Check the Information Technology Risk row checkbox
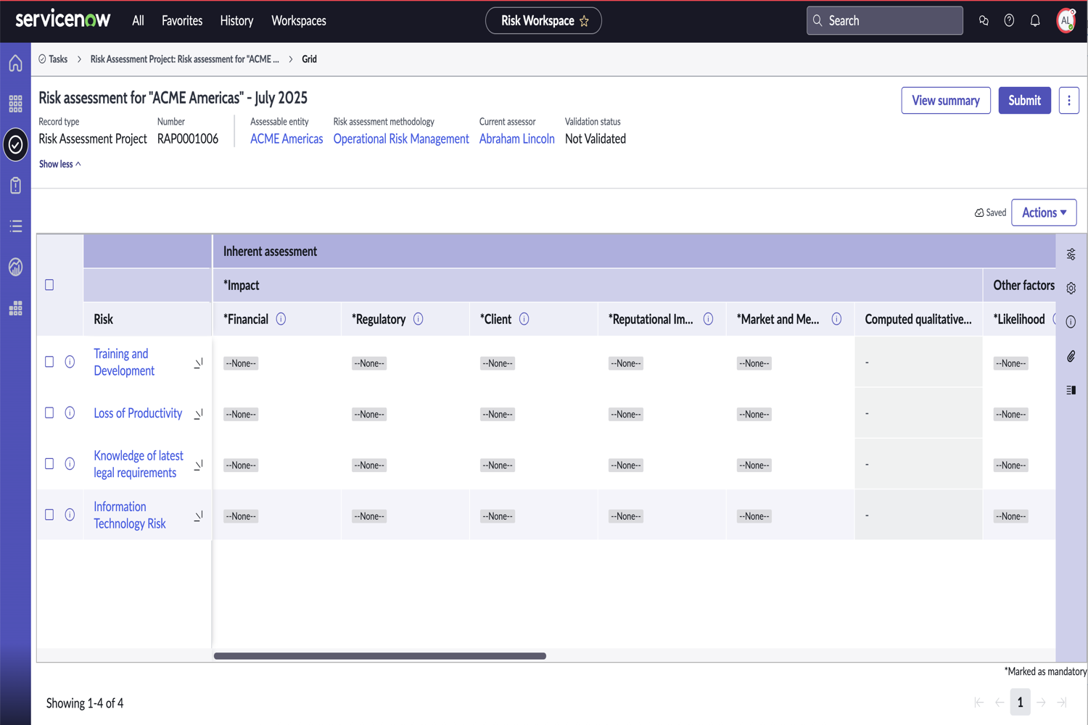The width and height of the screenshot is (1088, 725). [x=49, y=515]
